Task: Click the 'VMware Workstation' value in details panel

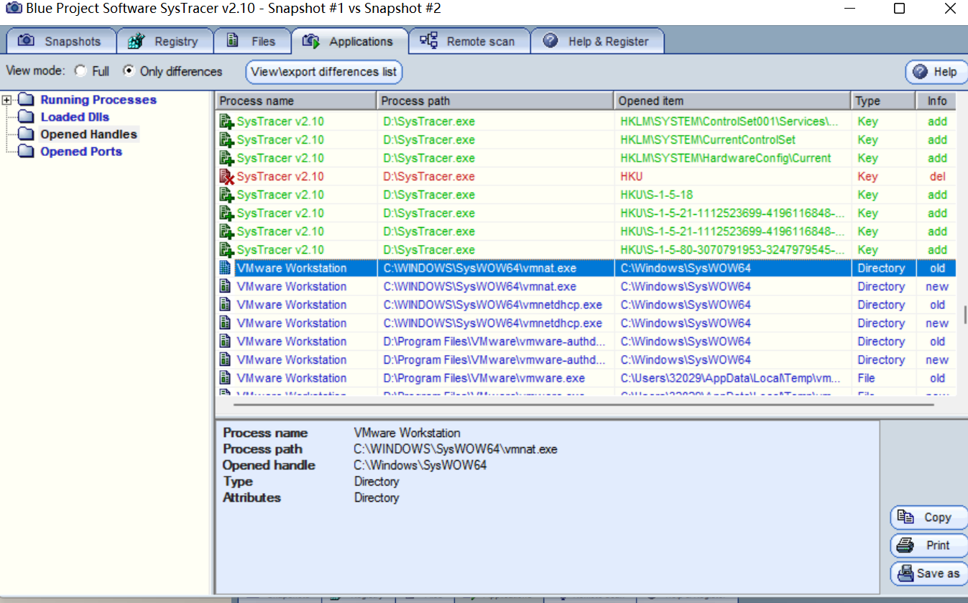Action: 407,433
